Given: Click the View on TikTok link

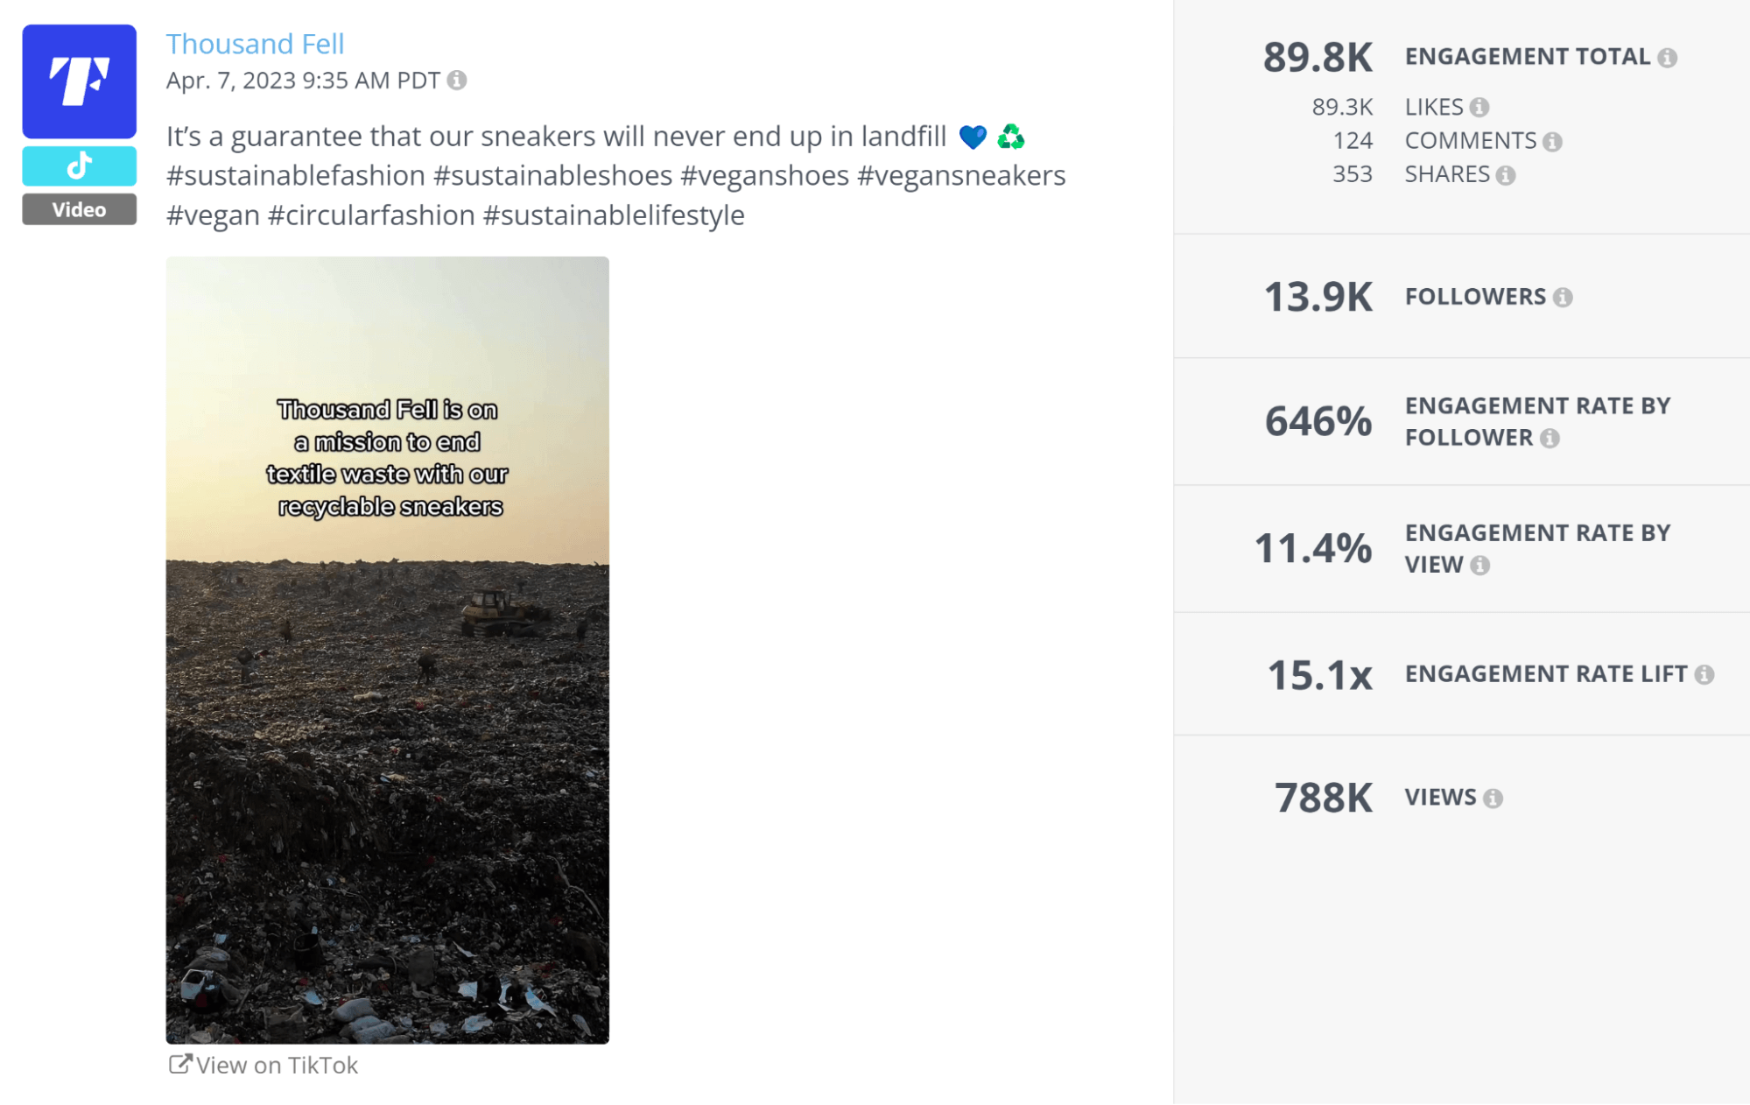Looking at the screenshot, I should click(x=277, y=1065).
